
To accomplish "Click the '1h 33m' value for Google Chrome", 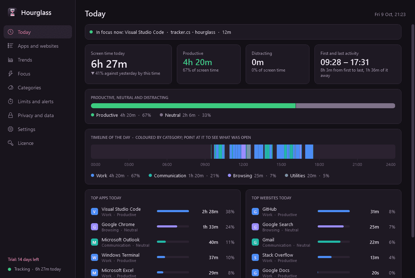I will click(210, 227).
